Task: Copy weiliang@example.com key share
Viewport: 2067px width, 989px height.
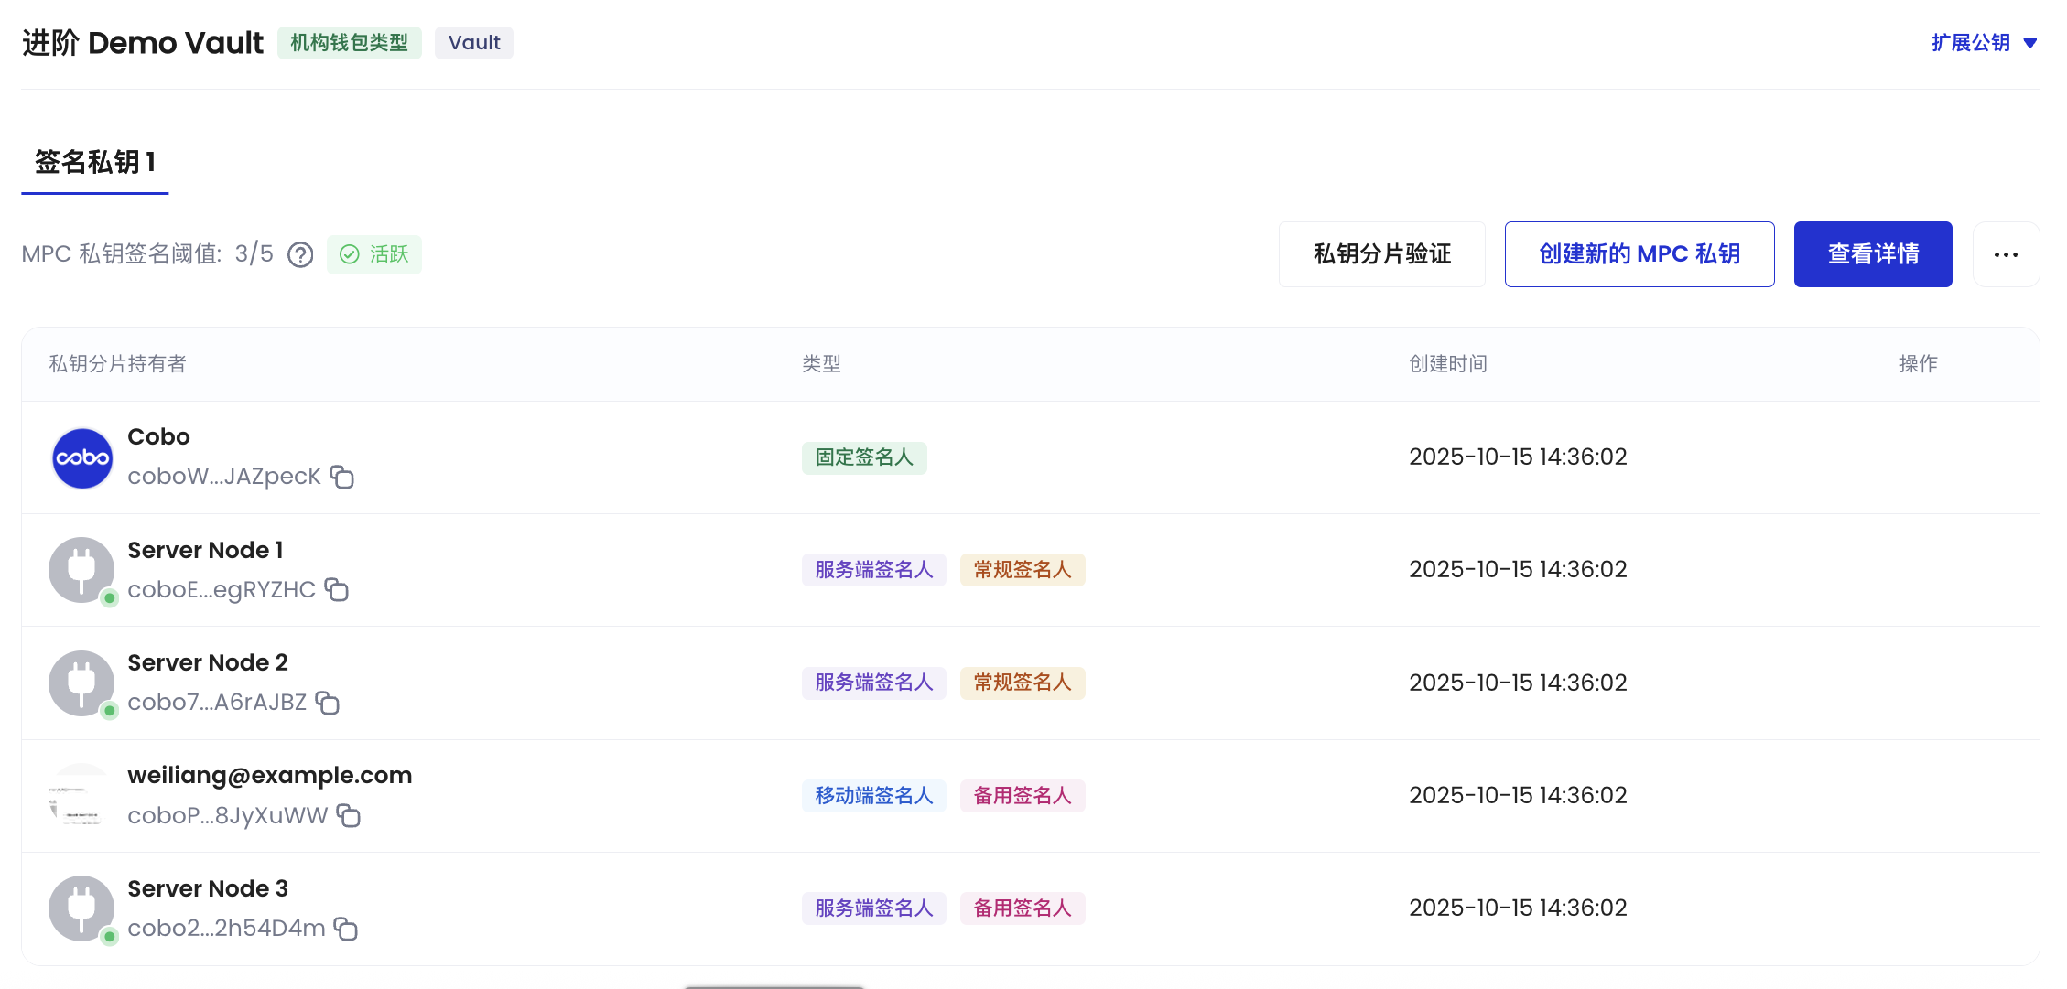Action: coord(349,816)
